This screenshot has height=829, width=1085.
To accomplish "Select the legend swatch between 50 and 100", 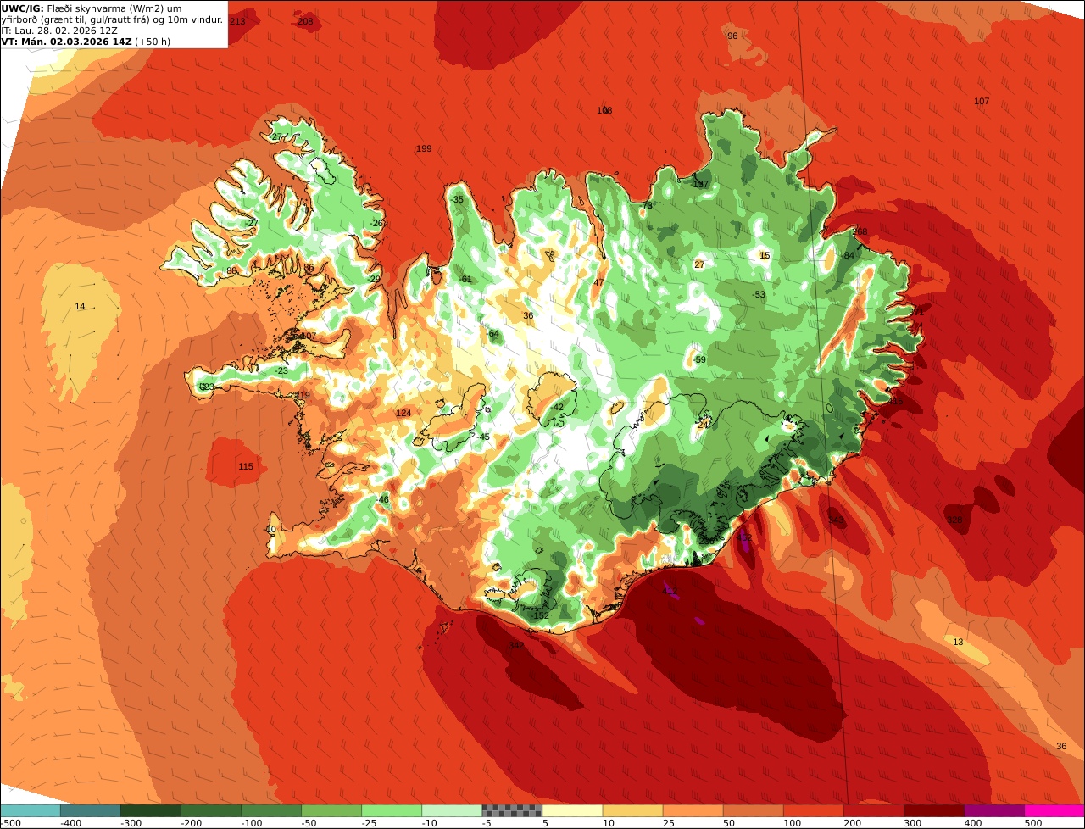I will 753,810.
